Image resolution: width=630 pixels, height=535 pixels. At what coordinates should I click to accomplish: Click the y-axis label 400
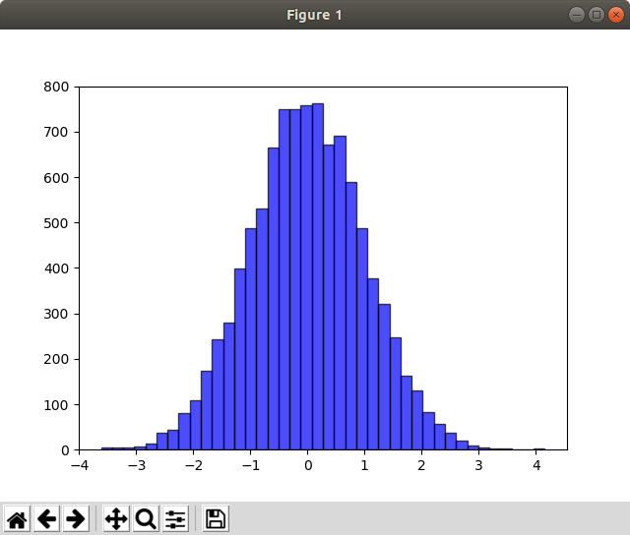56,268
